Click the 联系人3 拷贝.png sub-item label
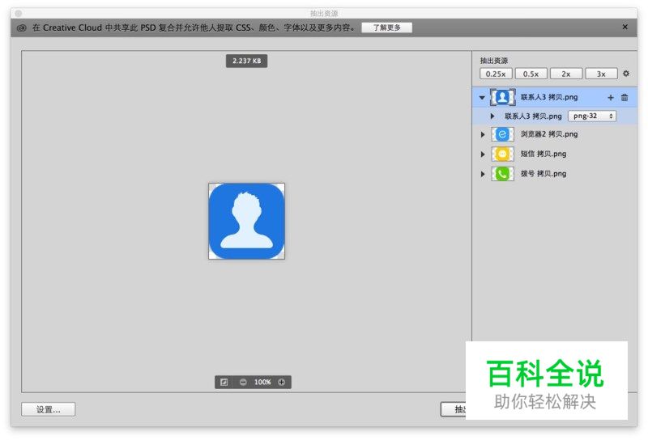 (x=533, y=116)
